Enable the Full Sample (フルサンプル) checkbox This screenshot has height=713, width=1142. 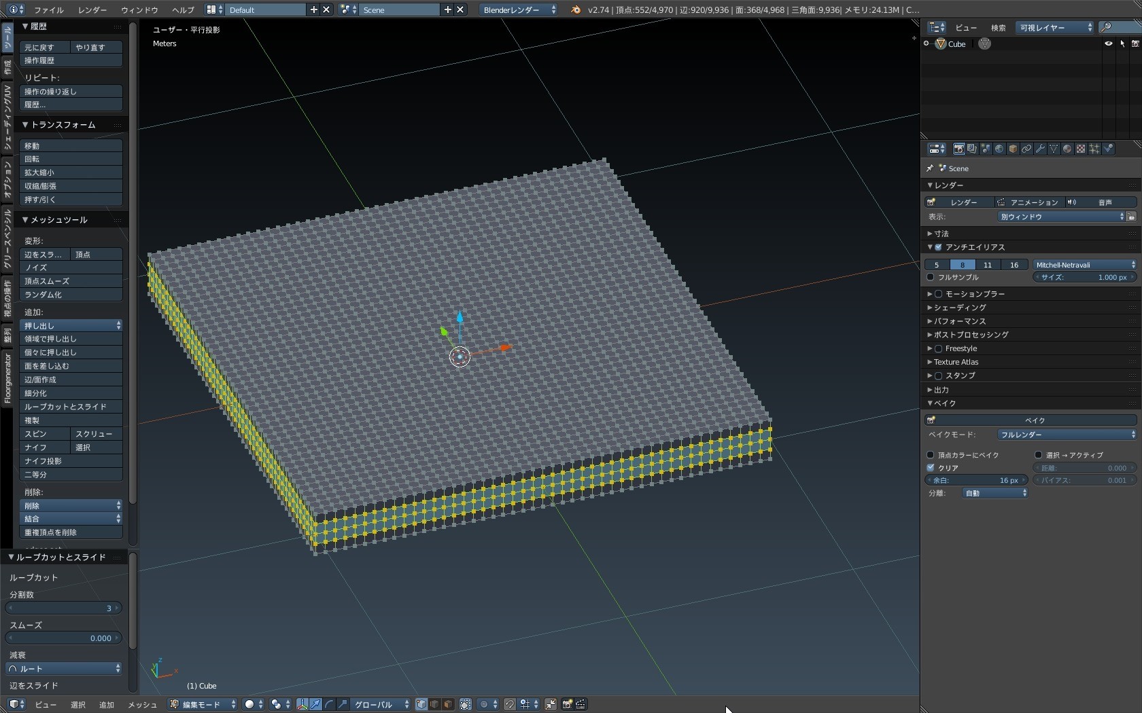(931, 277)
